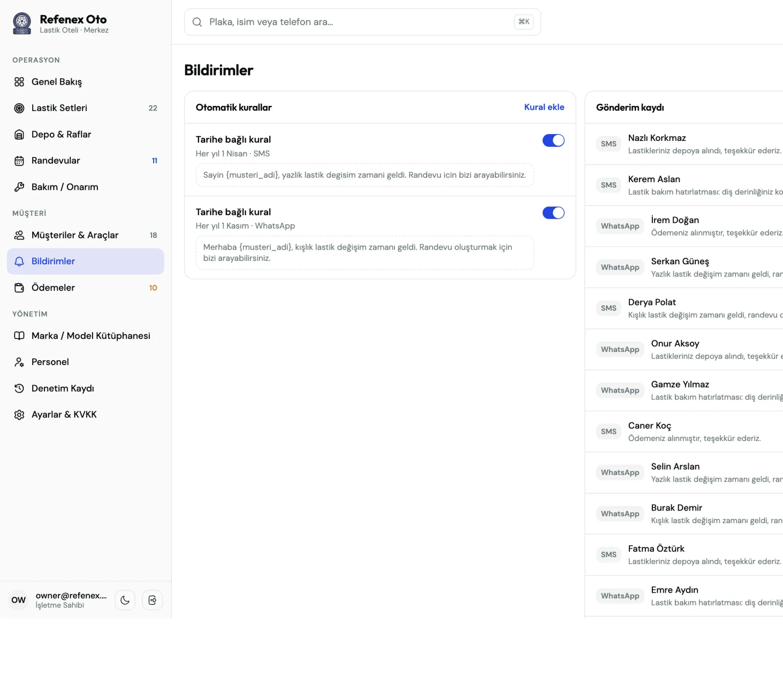Click the Personel user icon

pos(19,362)
